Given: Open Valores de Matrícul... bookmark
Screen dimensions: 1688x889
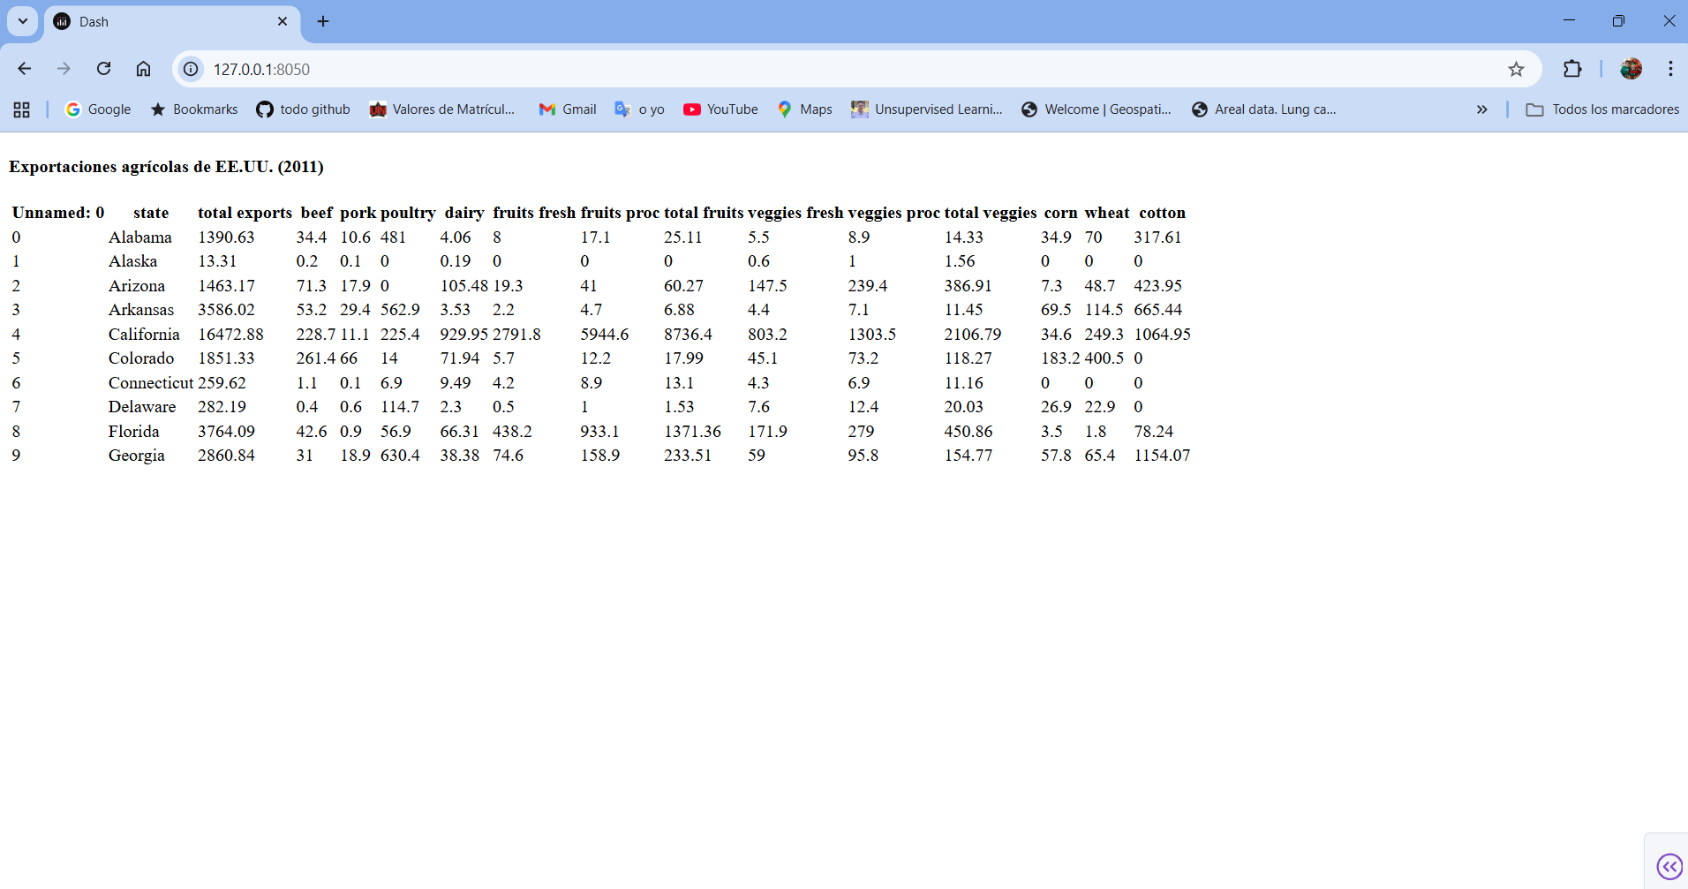Looking at the screenshot, I should [442, 109].
